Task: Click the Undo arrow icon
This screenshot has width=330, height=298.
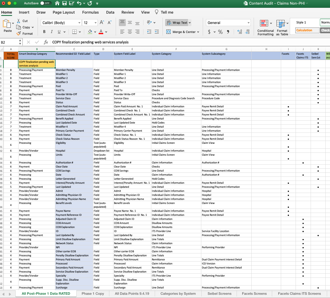Action: [79, 3]
